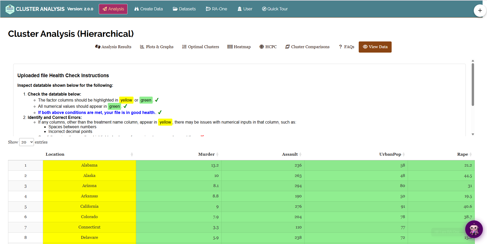Click the plus floating button top right
This screenshot has height=244, width=487.
point(480,11)
